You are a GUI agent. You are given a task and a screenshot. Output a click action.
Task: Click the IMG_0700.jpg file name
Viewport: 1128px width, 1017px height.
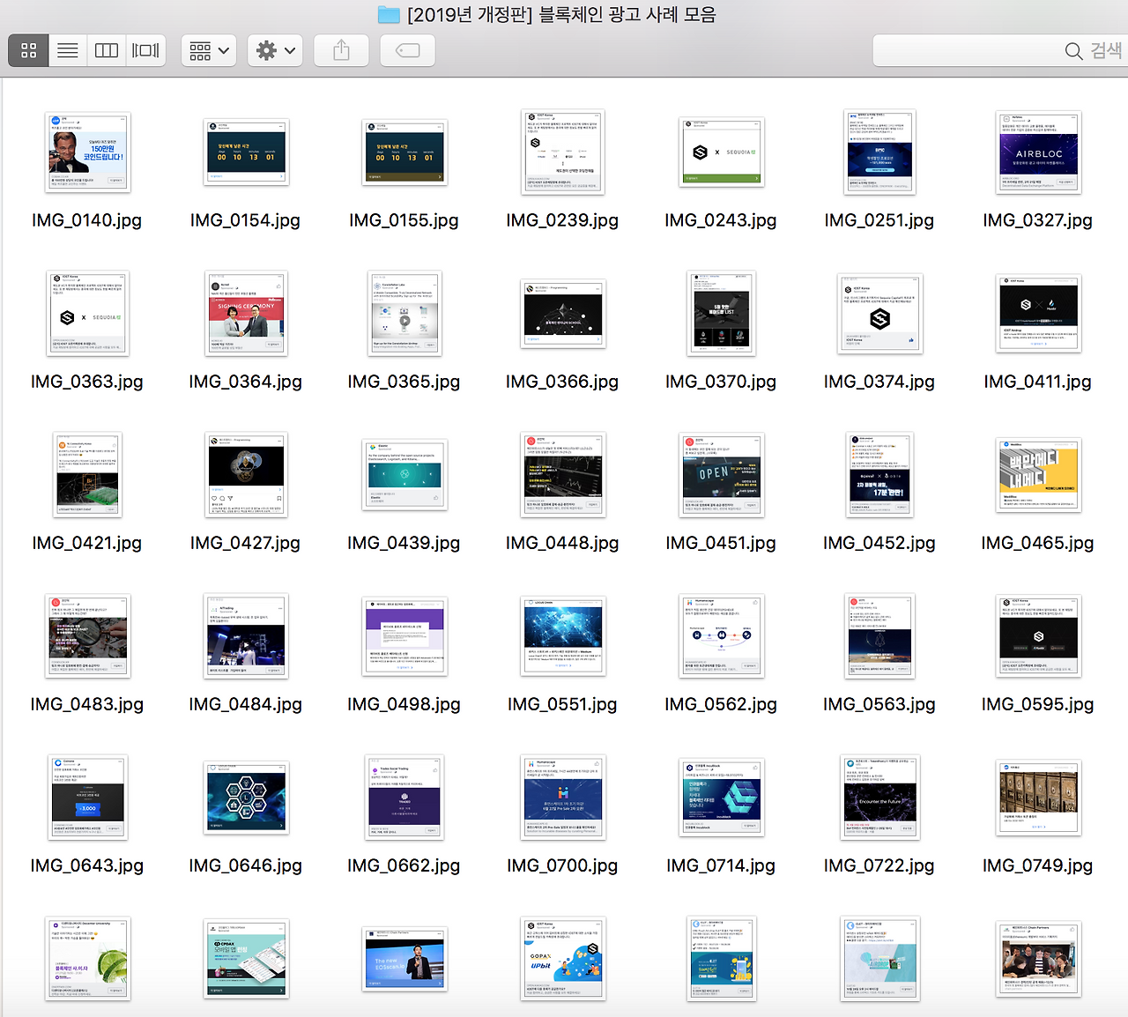point(563,865)
